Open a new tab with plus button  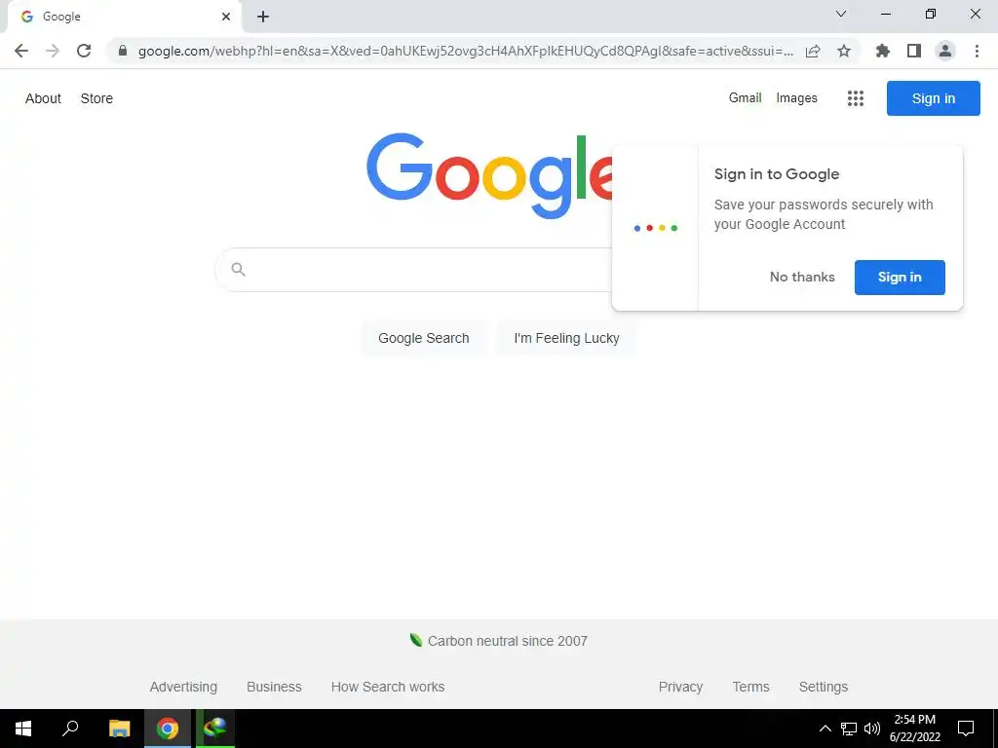[x=263, y=17]
